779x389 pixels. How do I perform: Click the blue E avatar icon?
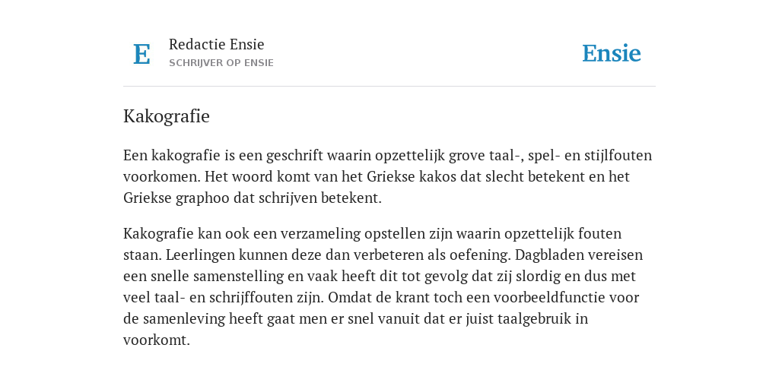pyautogui.click(x=141, y=54)
